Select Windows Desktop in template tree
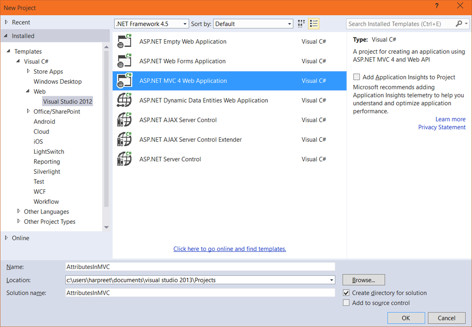The image size is (472, 327). (x=58, y=82)
